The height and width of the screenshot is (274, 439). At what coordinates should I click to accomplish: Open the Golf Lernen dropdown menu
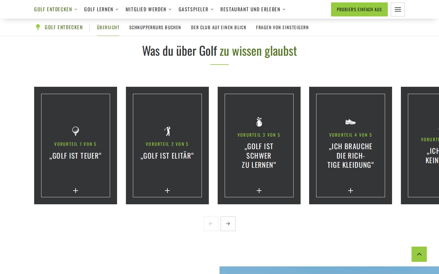coord(101,9)
